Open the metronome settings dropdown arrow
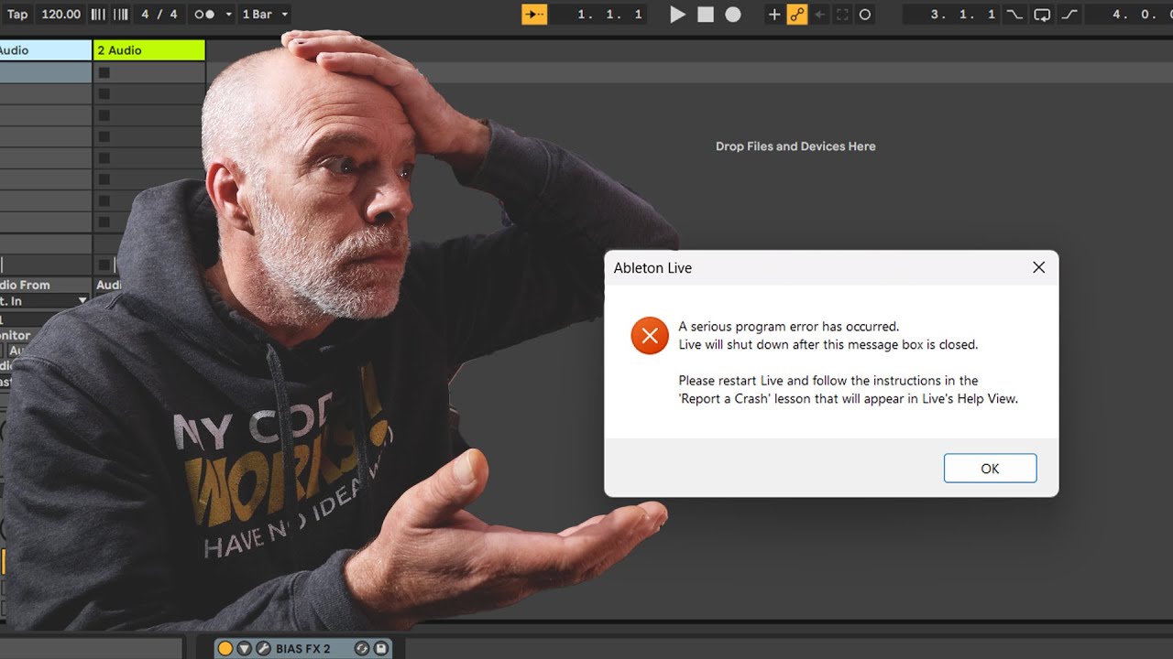The height and width of the screenshot is (659, 1173). (x=229, y=15)
